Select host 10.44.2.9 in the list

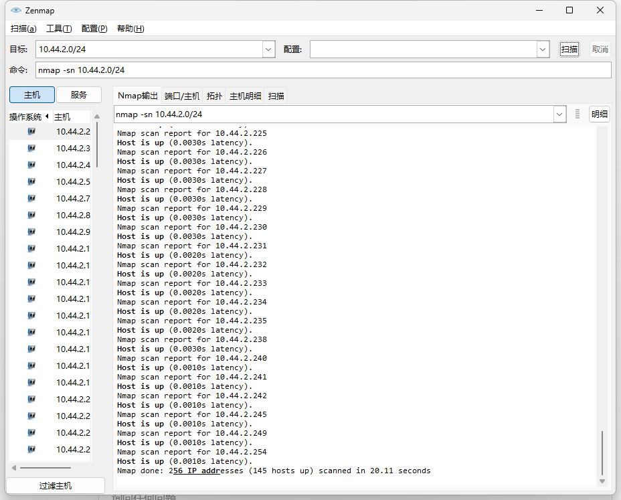(x=50, y=232)
